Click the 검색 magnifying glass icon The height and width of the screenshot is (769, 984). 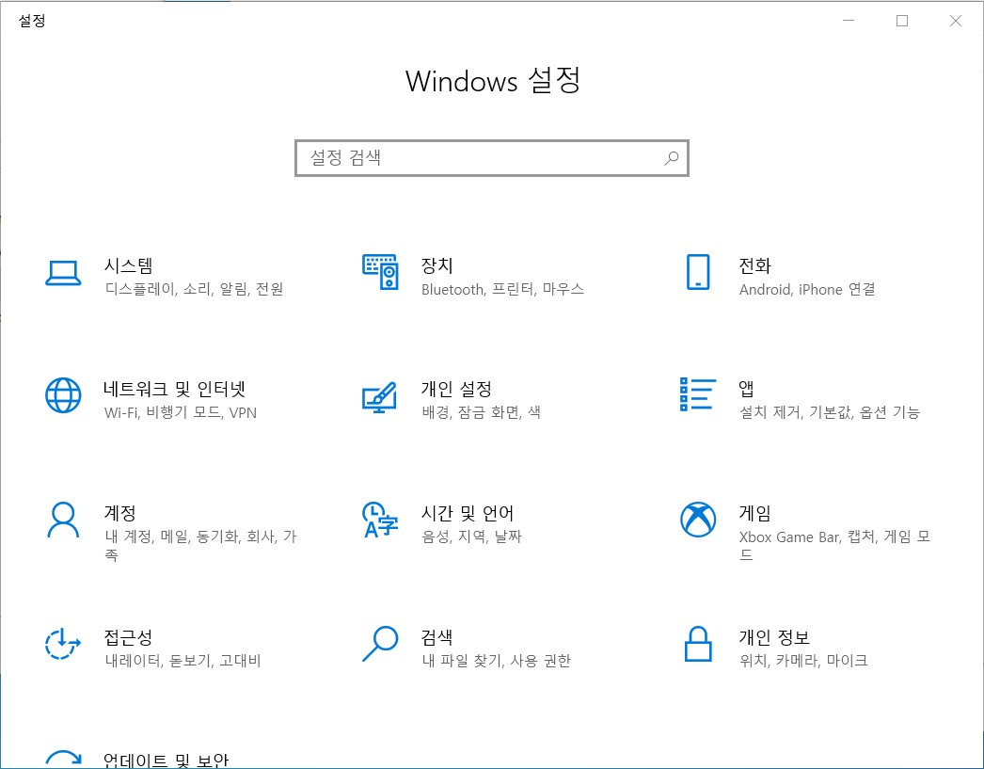(380, 644)
